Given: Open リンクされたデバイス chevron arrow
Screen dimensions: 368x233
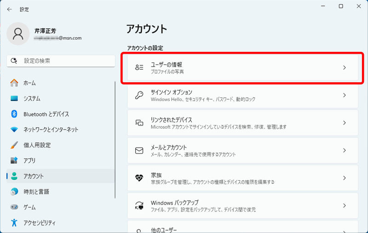Looking at the screenshot, I should 344,123.
